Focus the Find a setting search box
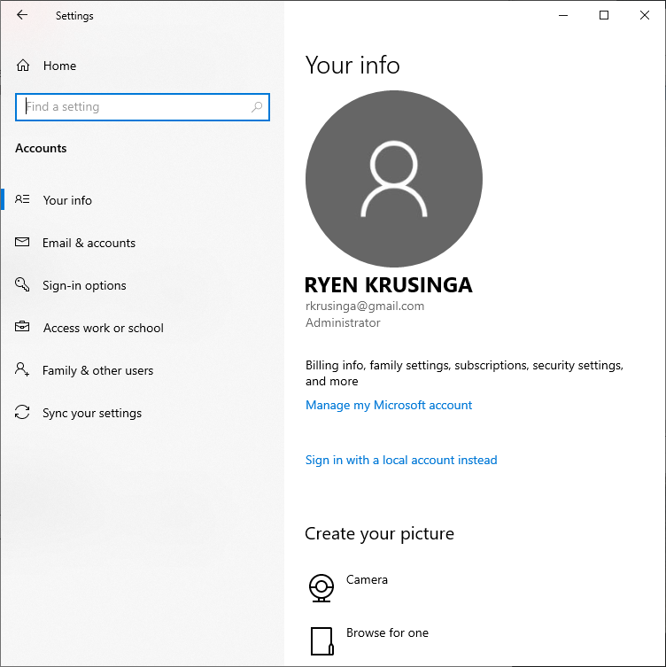Image resolution: width=666 pixels, height=667 pixels. (x=143, y=107)
